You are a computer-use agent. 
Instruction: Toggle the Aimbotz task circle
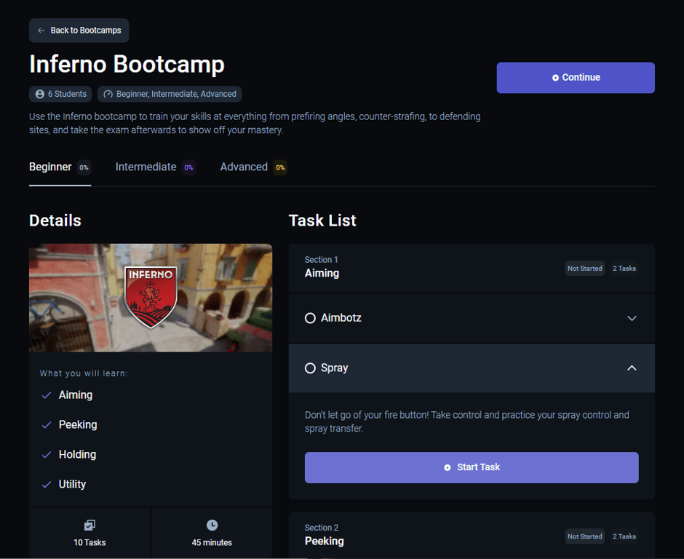pos(310,318)
